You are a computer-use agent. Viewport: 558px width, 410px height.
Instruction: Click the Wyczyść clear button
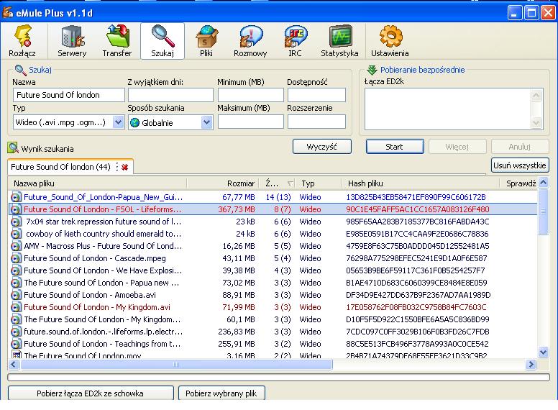tap(322, 147)
